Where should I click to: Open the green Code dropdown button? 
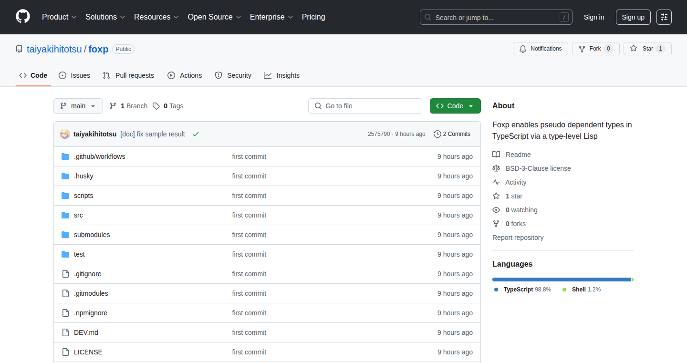[x=455, y=106]
